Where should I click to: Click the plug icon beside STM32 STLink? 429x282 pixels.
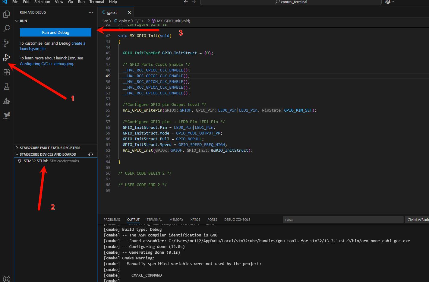[x=20, y=161]
